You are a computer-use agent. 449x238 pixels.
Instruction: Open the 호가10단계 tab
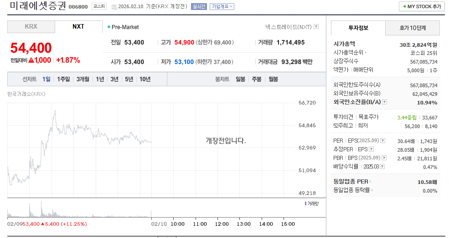click(412, 28)
